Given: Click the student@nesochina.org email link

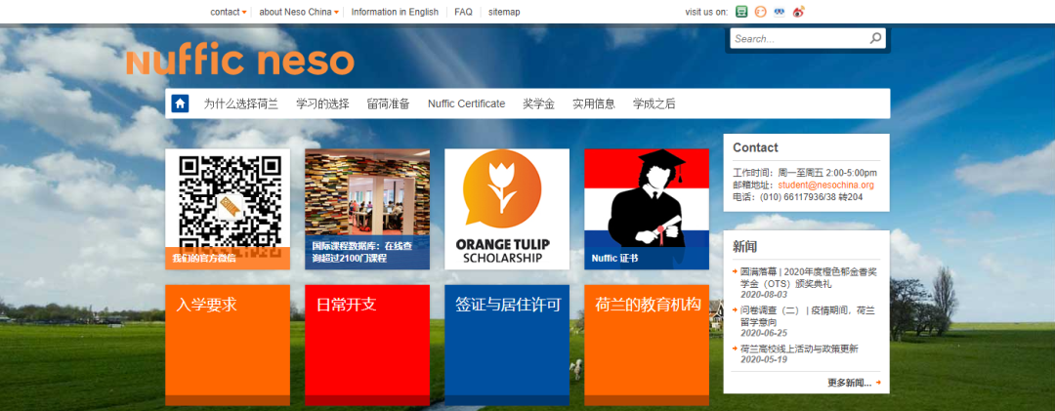Looking at the screenshot, I should (x=826, y=185).
